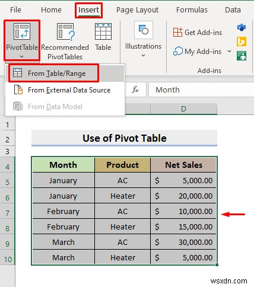Open the Bing Maps add-in icon
The width and height of the screenshot is (254, 287).
click(242, 42)
